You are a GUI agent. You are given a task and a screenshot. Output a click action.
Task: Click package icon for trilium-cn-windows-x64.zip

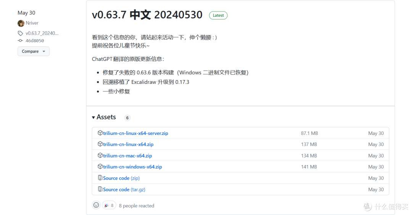(x=100, y=167)
